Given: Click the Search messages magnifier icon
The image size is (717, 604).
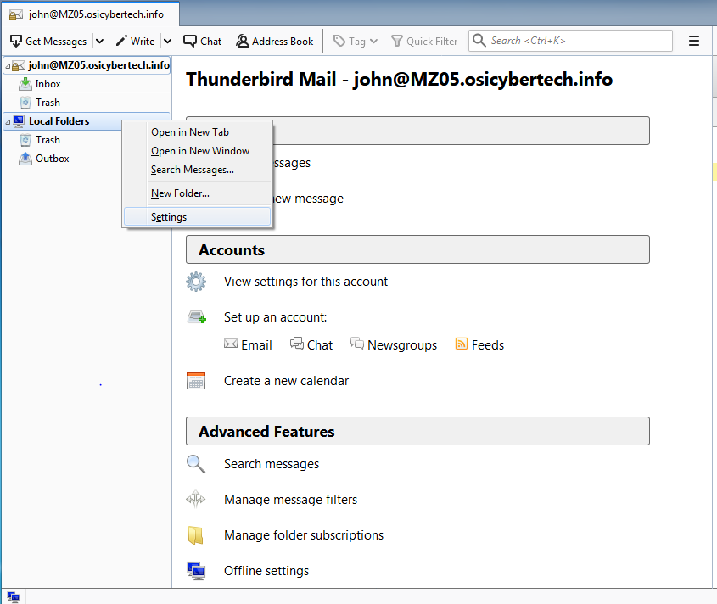Looking at the screenshot, I should point(196,464).
